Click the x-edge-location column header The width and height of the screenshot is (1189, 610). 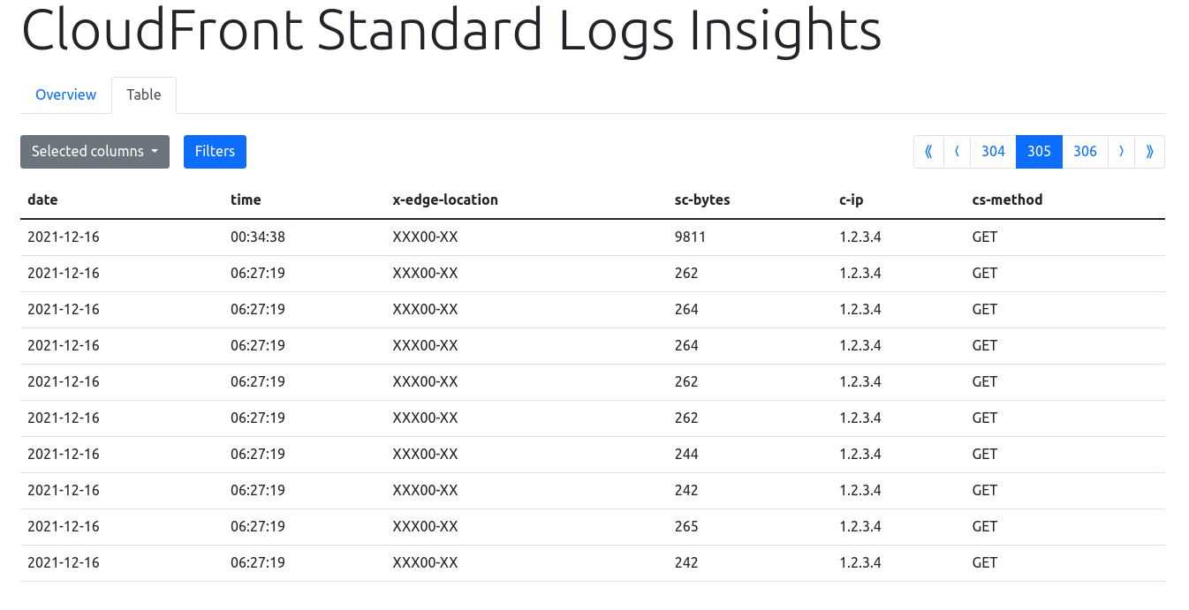(446, 200)
